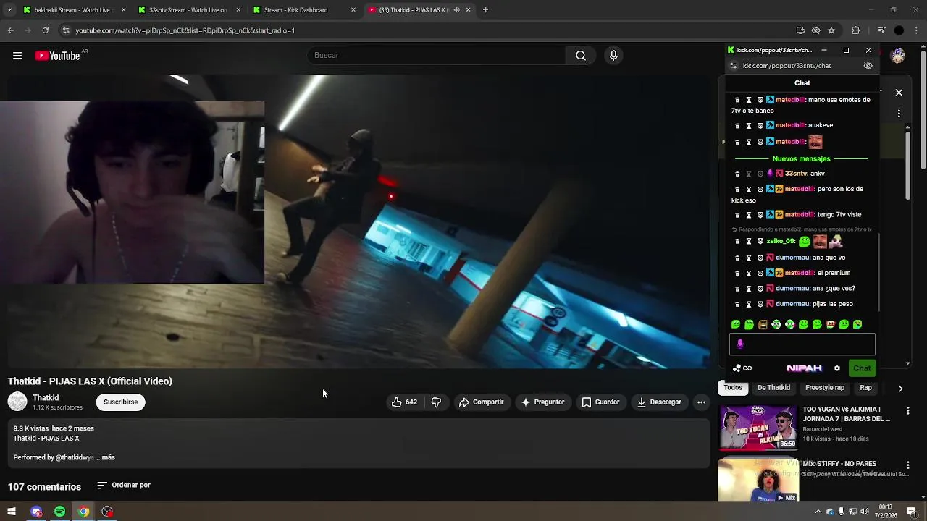Image resolution: width=927 pixels, height=521 pixels.
Task: Bookmark this page with the star icon
Action: click(831, 30)
